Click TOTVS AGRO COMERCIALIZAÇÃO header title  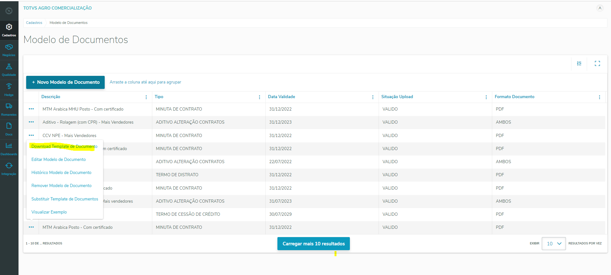tap(57, 8)
